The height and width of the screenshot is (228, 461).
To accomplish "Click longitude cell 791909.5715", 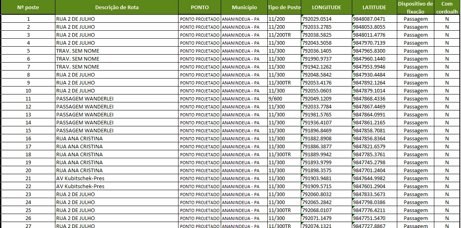I will (x=327, y=186).
